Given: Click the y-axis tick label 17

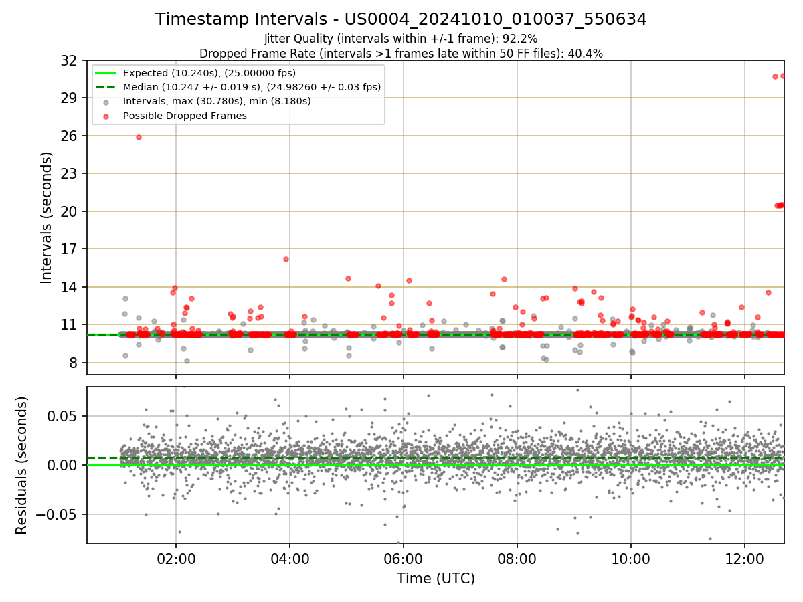Looking at the screenshot, I should click(69, 249).
